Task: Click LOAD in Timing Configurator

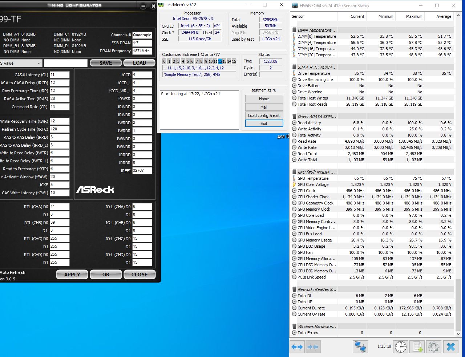Action: (139, 63)
